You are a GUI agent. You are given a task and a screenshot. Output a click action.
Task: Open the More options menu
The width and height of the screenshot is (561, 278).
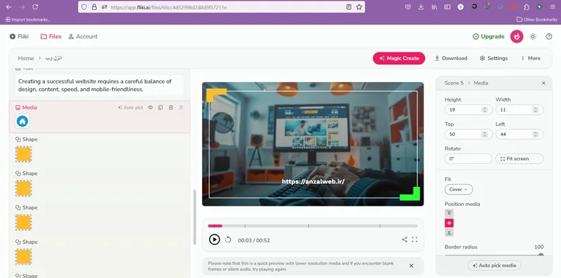coord(531,58)
